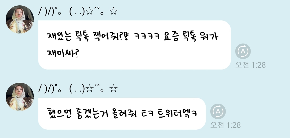This screenshot has width=290, height=138.
Task: Tap the message bubble starting 재있는 틱톡 찍어줘
Action: 135,45
